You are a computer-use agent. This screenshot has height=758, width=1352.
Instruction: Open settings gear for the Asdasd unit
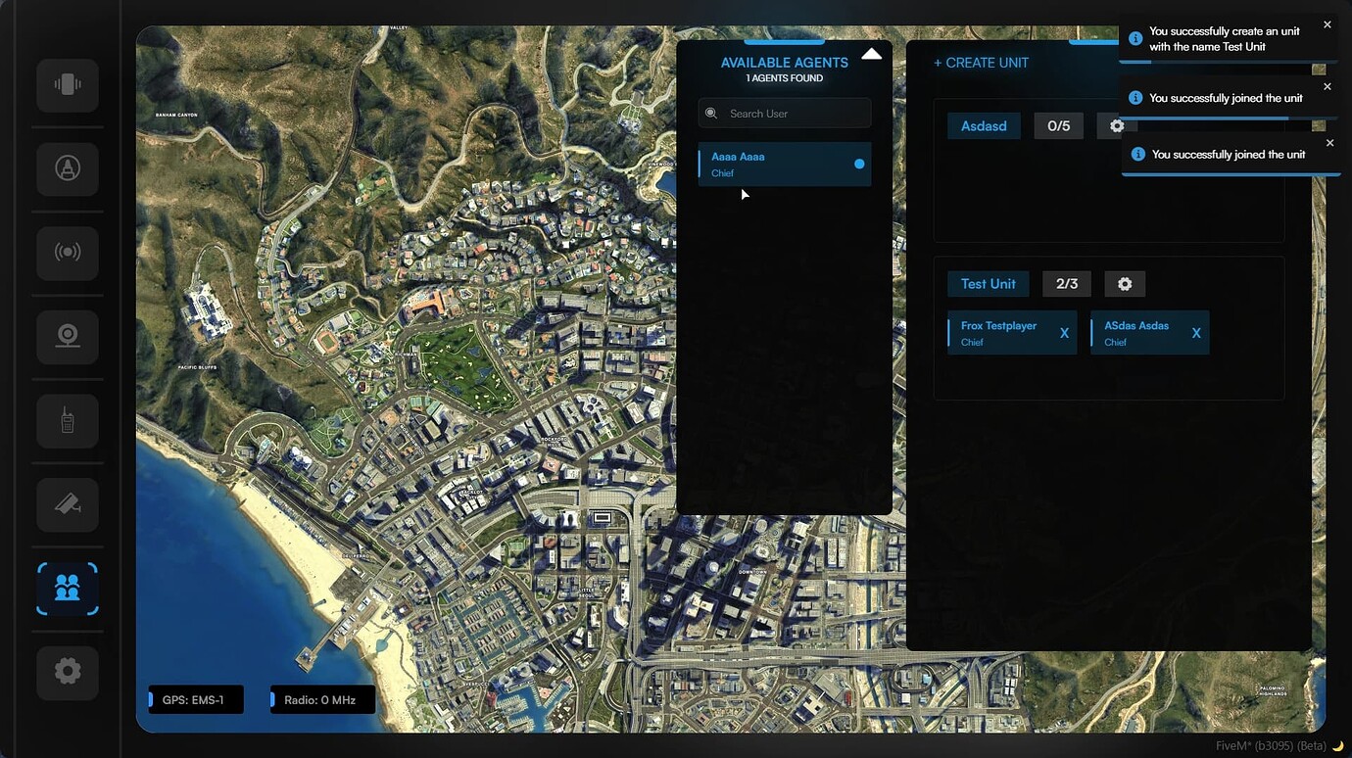pos(1117,125)
